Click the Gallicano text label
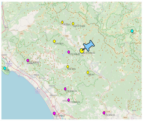The width and height of the screenshot is (143, 121). coord(91,75)
